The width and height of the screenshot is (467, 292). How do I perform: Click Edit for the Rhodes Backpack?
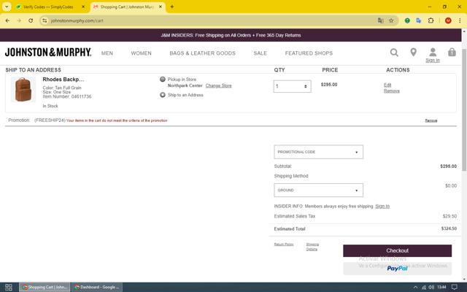(x=387, y=85)
